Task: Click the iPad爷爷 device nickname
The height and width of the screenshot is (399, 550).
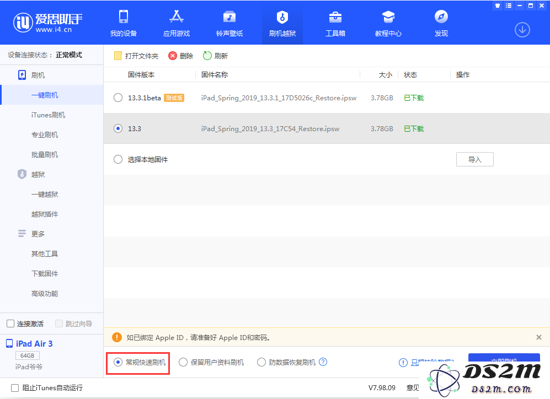Action: tap(29, 367)
